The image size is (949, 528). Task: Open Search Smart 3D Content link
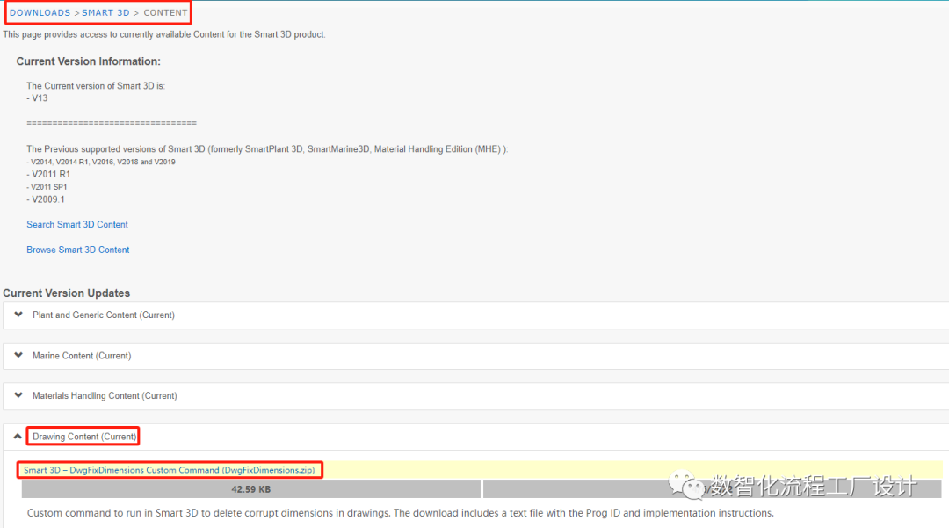[76, 224]
